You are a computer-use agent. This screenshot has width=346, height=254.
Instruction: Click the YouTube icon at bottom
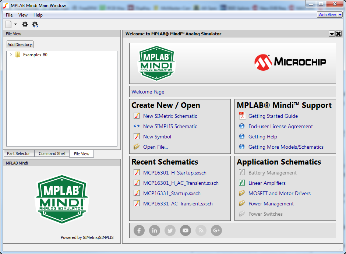(185, 230)
